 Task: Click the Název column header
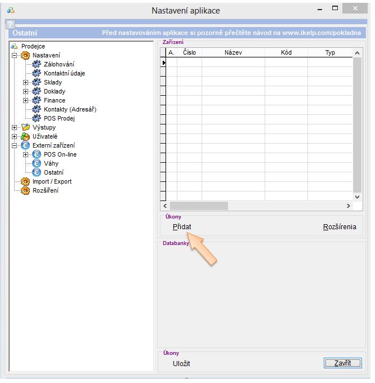(234, 52)
